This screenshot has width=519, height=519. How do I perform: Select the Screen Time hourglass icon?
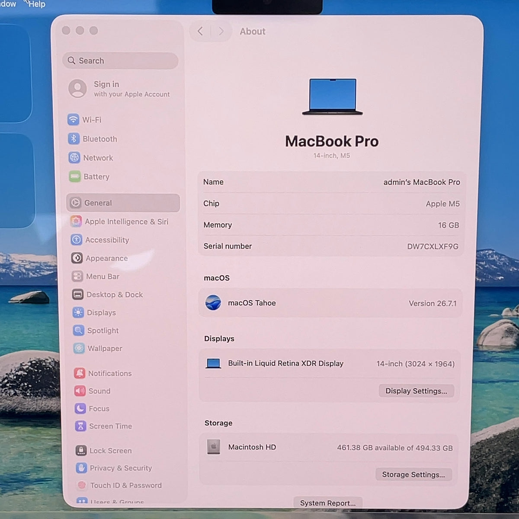[x=81, y=426]
